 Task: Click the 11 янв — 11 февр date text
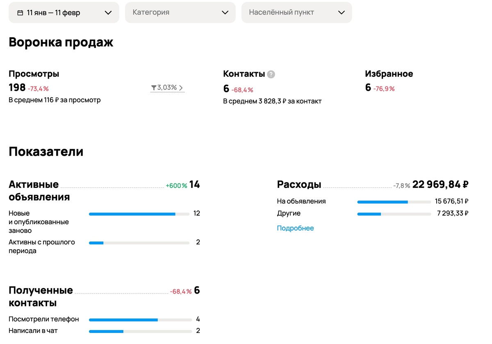(53, 13)
